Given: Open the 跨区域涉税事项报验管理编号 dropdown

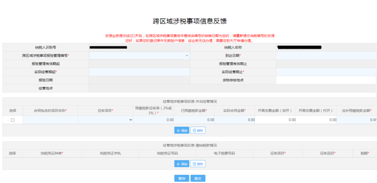Looking at the screenshot, I should tap(139, 56).
